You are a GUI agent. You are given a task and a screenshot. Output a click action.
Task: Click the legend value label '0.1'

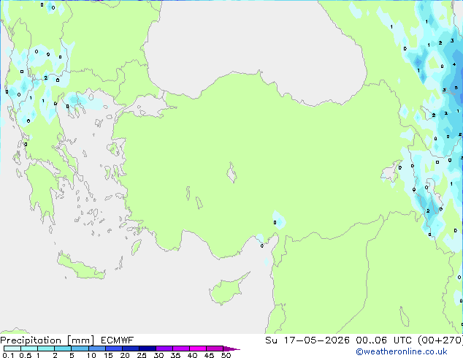8,355
